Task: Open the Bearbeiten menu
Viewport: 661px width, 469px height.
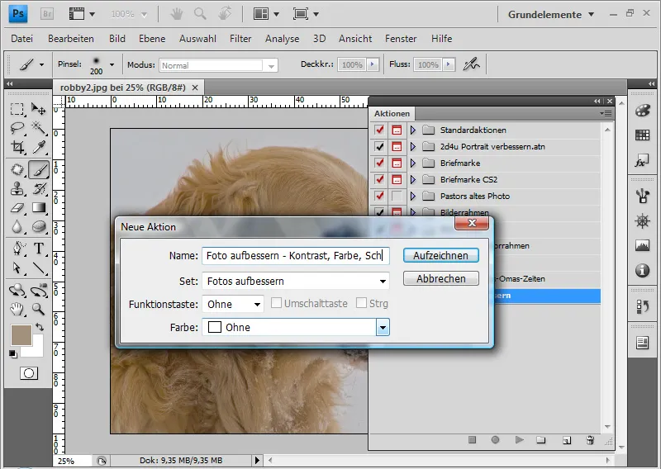Action: coord(71,39)
